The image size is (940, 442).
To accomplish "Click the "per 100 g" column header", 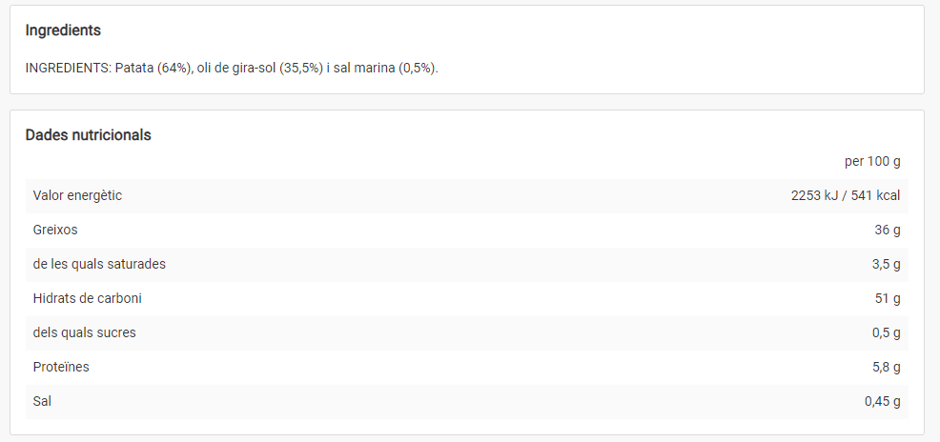I will (872, 161).
